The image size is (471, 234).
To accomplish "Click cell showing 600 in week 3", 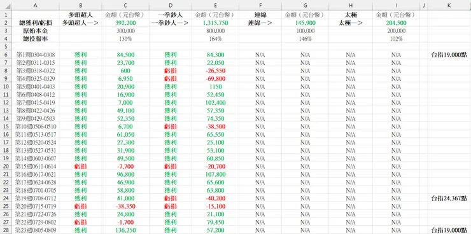I will click(x=125, y=71).
